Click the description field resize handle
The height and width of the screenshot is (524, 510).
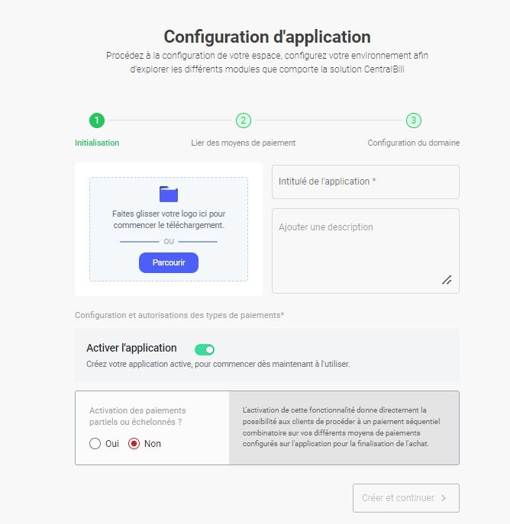point(447,280)
